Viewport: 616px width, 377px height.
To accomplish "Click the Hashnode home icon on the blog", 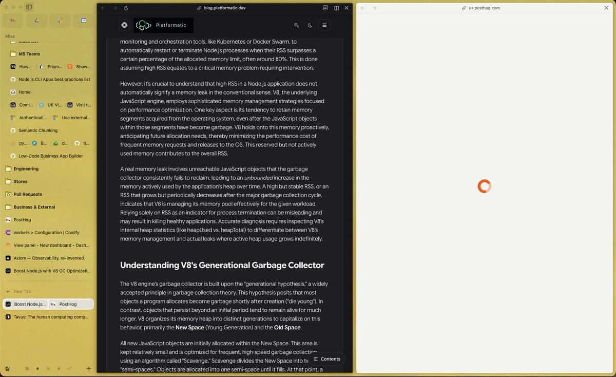I will point(124,25).
